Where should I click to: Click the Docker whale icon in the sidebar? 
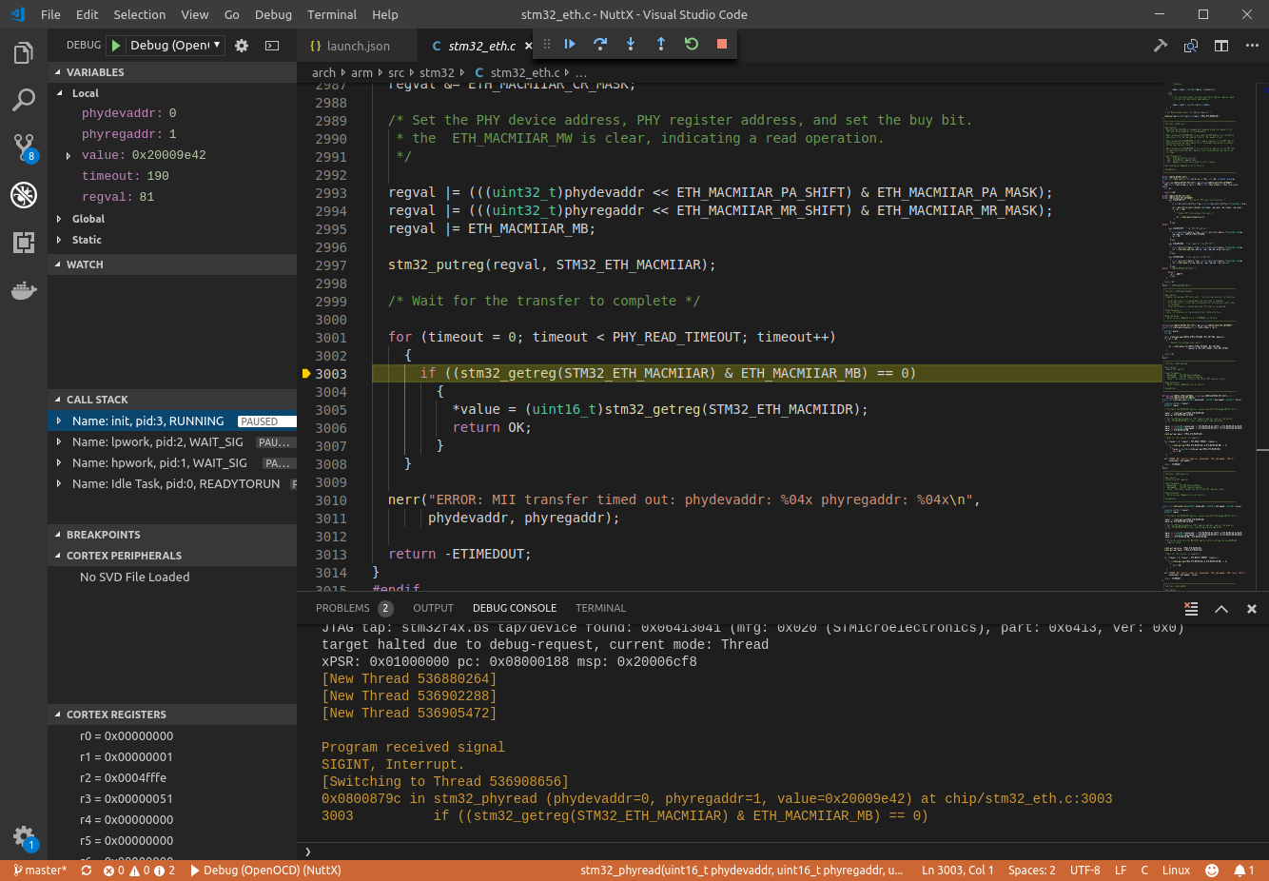[23, 291]
